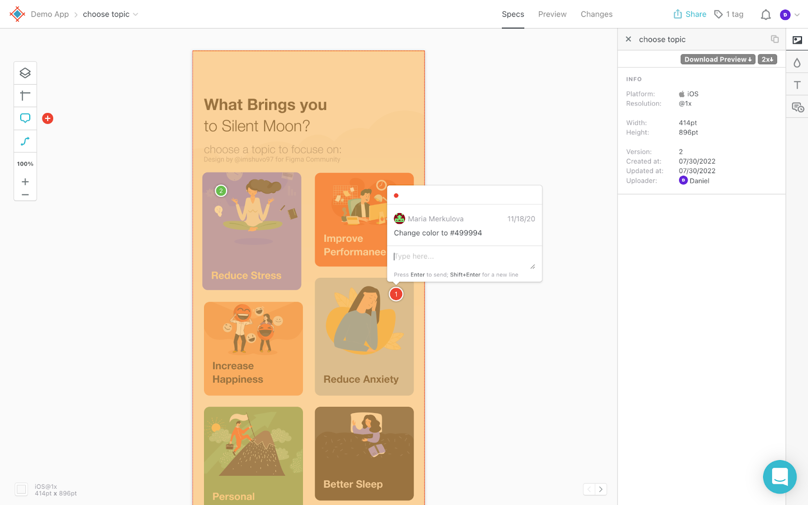Open the image info sidebar tab
This screenshot has width=808, height=505.
797,40
